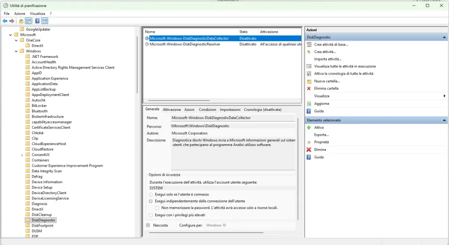The width and height of the screenshot is (449, 245).
Task: Click the Nuova cartella folder icon
Action: click(x=309, y=81)
